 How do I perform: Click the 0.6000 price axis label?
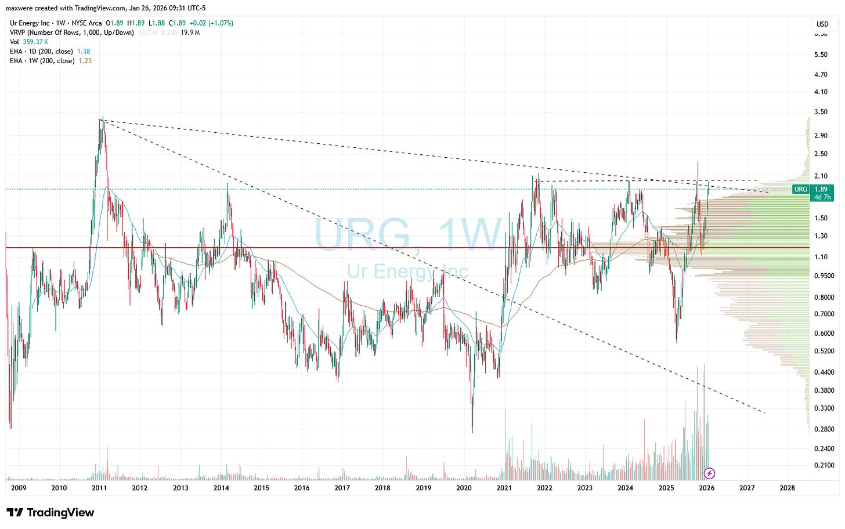tap(824, 333)
